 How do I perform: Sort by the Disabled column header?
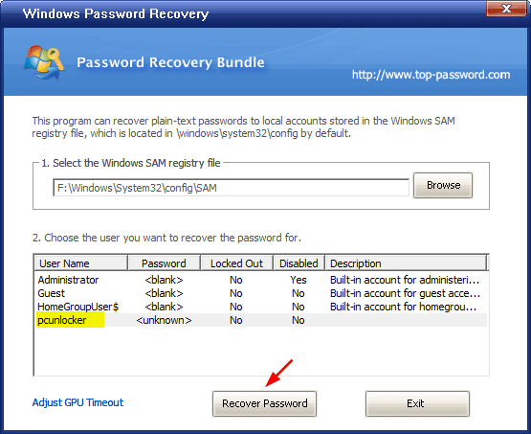pyautogui.click(x=299, y=263)
